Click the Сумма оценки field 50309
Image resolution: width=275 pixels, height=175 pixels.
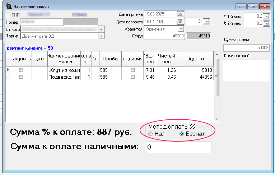point(246,48)
